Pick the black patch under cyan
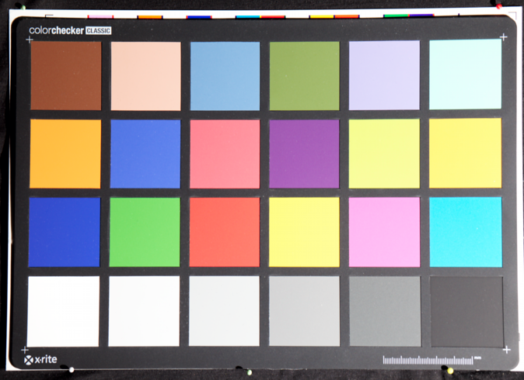 [x=466, y=312]
